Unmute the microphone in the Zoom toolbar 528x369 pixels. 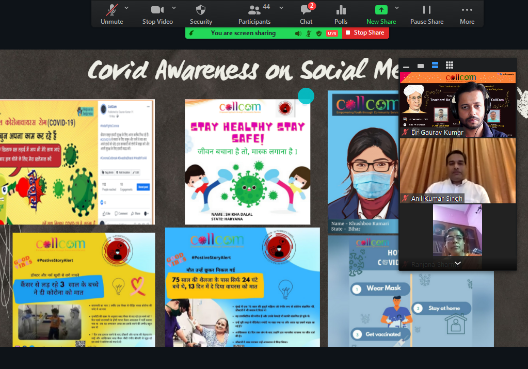(x=112, y=14)
